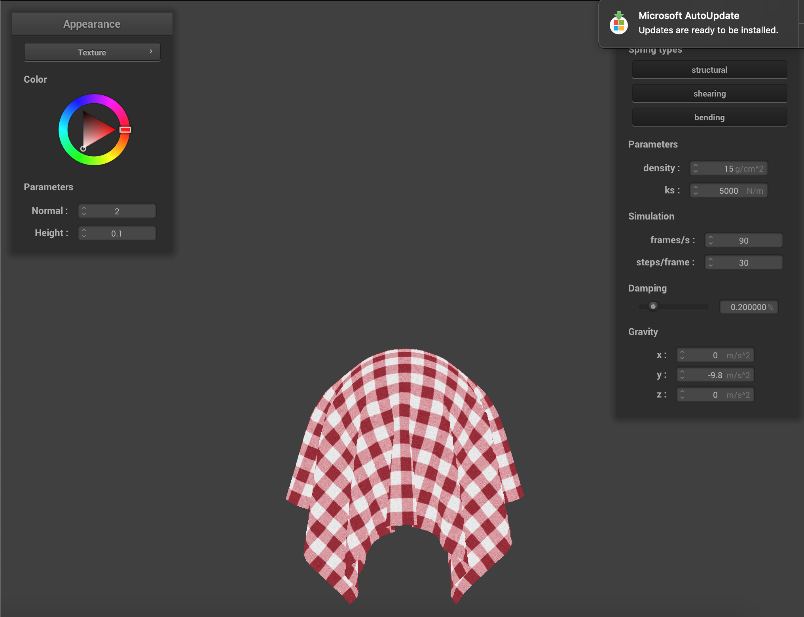Click the Gravity x input field
804x617 pixels.
[715, 355]
